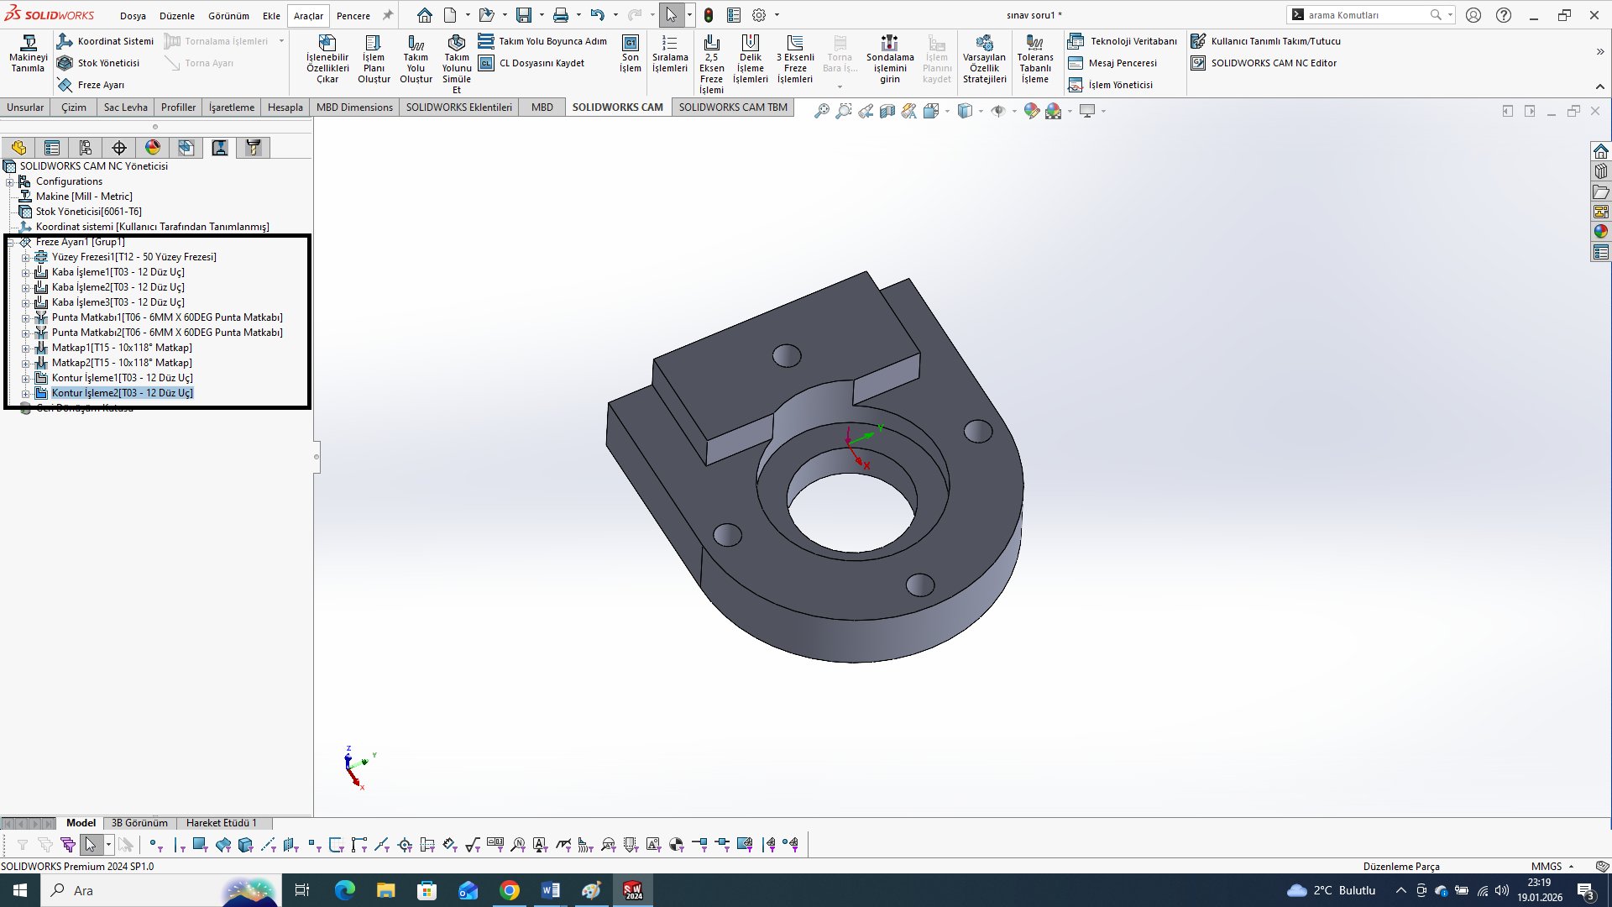Pin the menu bar with pushpin
The width and height of the screenshot is (1612, 907).
387,15
